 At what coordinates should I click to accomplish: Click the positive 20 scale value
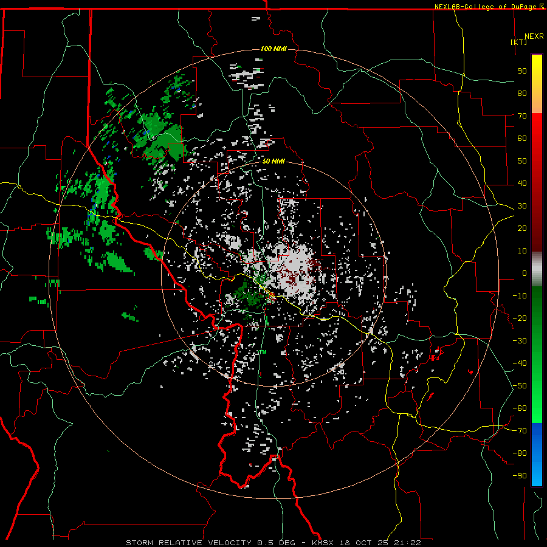coord(522,229)
